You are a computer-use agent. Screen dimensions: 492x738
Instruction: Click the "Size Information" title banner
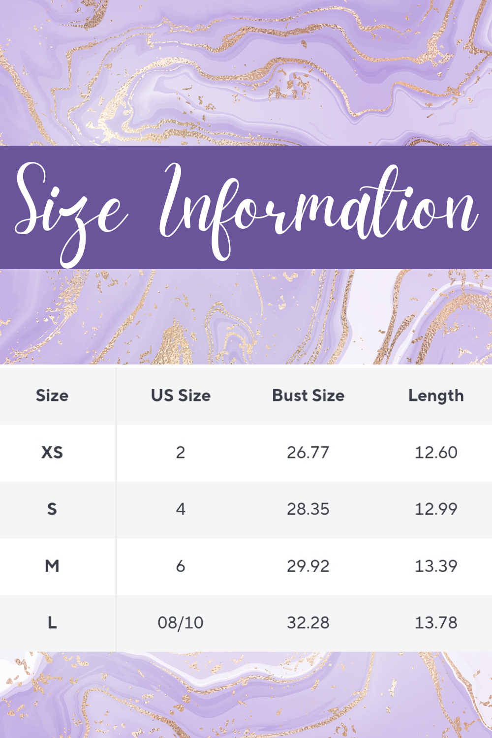point(246,208)
